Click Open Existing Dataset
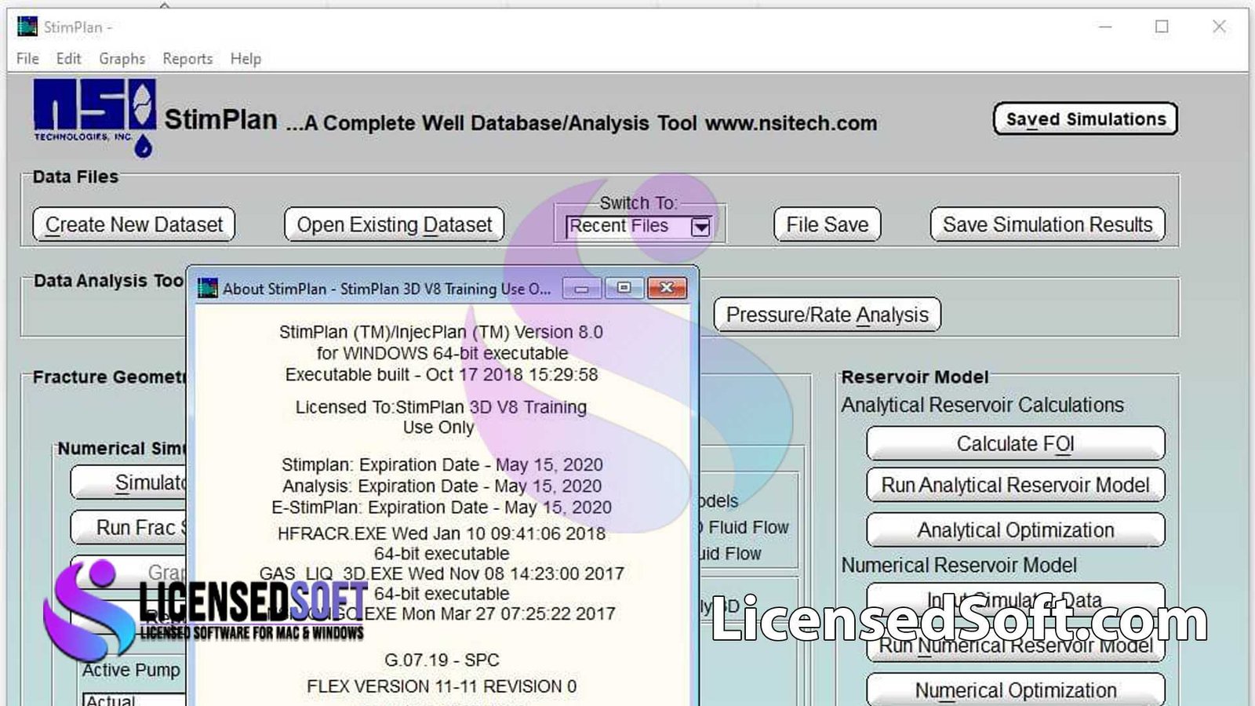The width and height of the screenshot is (1255, 706). (x=394, y=225)
